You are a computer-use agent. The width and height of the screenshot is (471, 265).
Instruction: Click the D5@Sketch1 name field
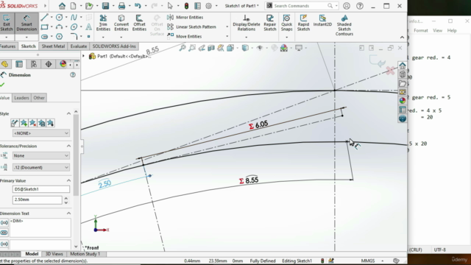point(41,189)
